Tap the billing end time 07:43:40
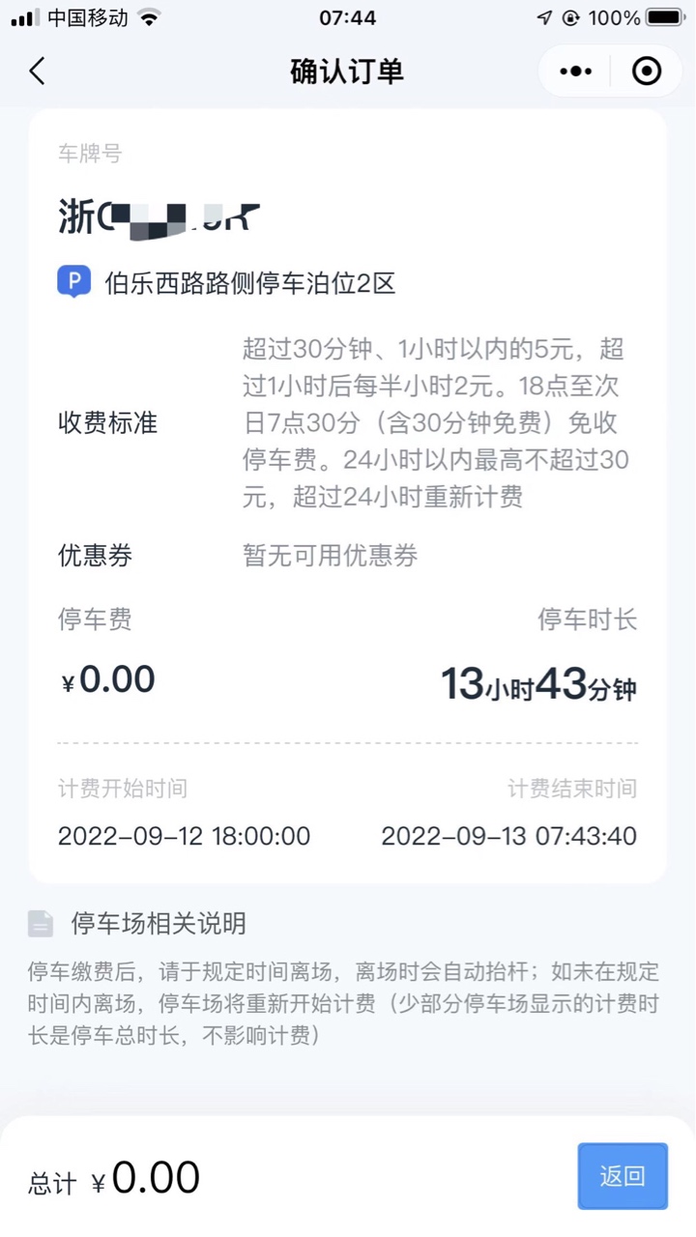696x1237 pixels. click(x=508, y=836)
